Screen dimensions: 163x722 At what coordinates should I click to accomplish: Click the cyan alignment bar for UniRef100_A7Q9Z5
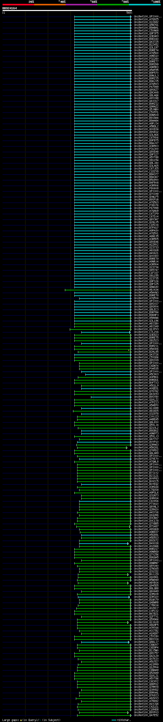[103, 20]
